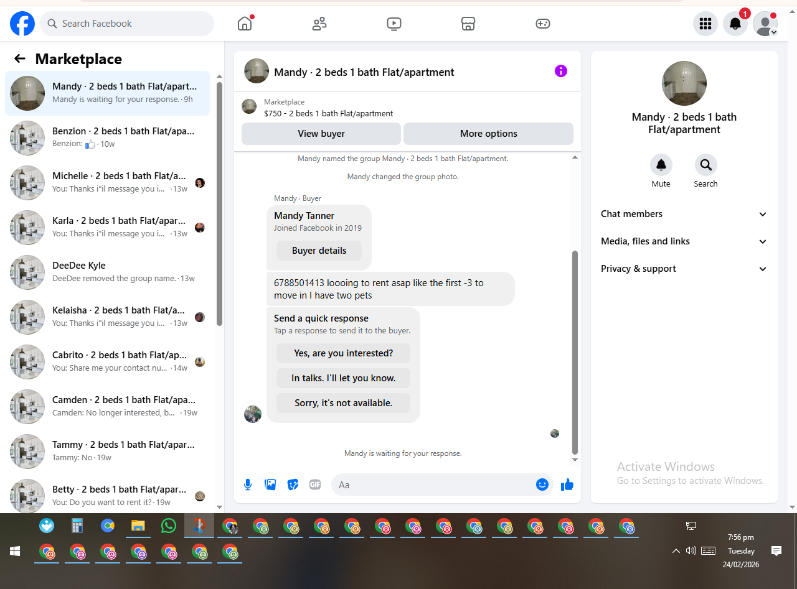
Task: Open the DeeDee Kyle conversation
Action: (107, 272)
